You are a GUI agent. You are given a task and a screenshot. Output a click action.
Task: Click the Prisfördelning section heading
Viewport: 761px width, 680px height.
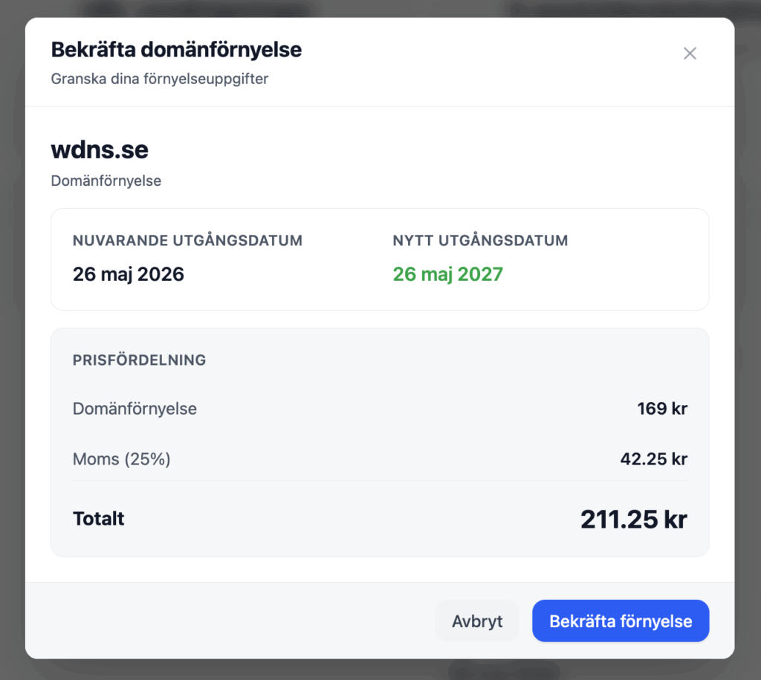(139, 360)
